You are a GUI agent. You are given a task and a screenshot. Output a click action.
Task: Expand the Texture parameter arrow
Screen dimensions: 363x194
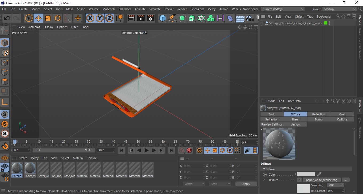point(264,180)
